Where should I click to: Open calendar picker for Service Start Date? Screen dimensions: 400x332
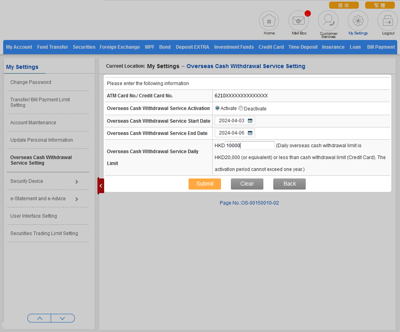[x=250, y=121]
